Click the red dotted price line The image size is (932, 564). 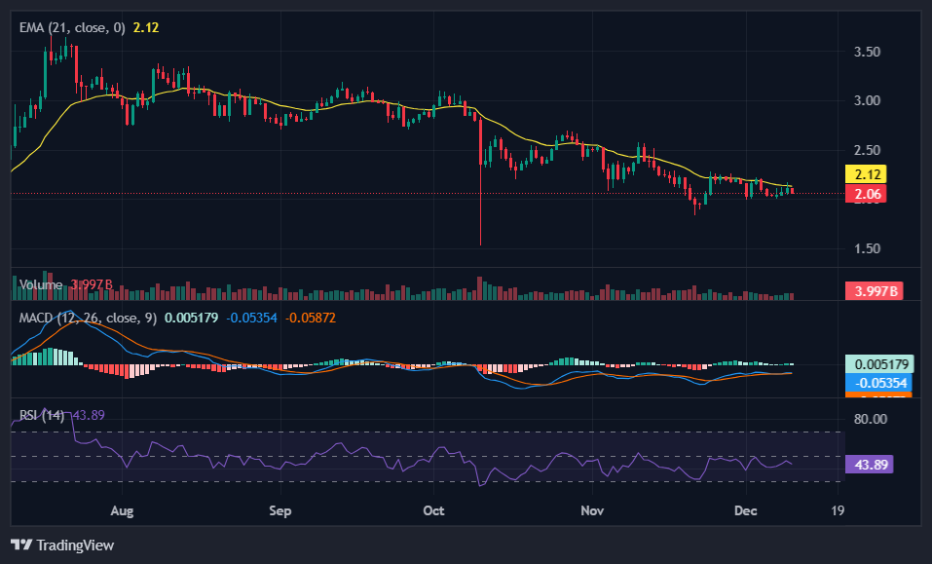(390, 192)
